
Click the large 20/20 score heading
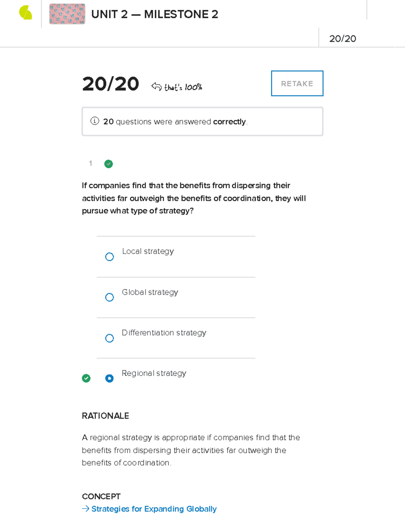coord(111,84)
